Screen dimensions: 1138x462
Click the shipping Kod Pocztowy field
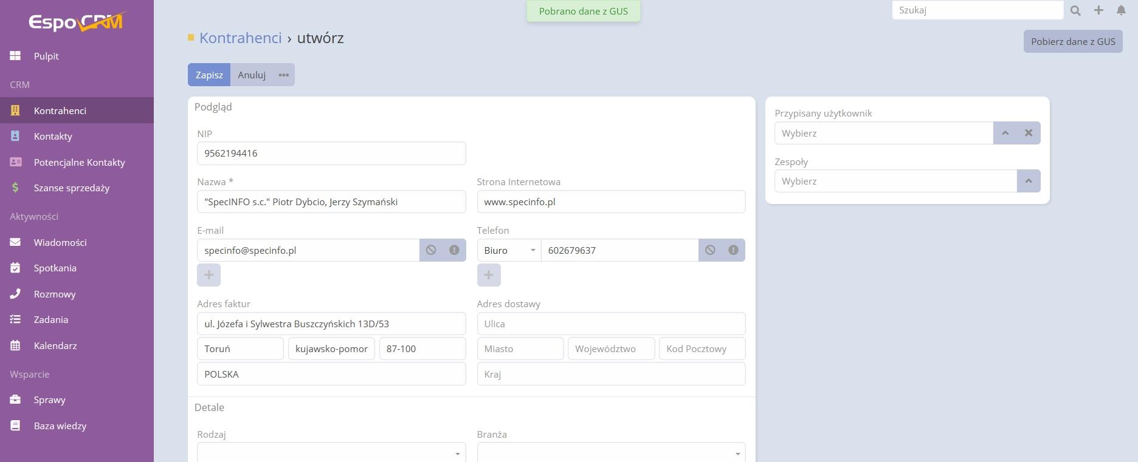[x=702, y=348]
